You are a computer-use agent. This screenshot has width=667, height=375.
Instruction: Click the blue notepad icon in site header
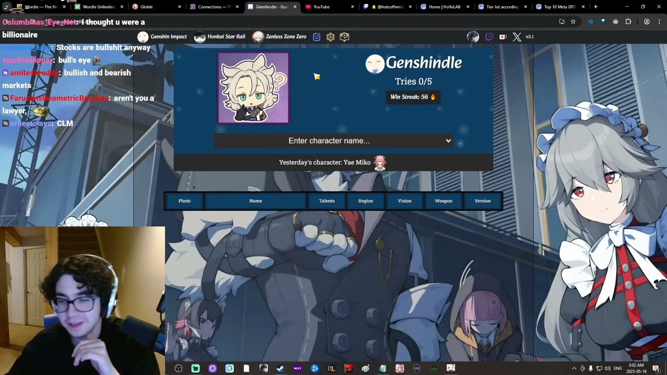coord(317,36)
